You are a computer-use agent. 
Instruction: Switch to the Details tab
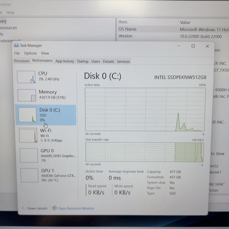pyautogui.click(x=108, y=62)
